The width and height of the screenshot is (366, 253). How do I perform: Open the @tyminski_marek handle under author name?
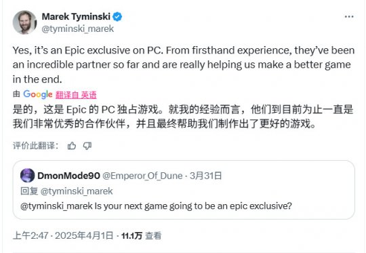pos(78,29)
